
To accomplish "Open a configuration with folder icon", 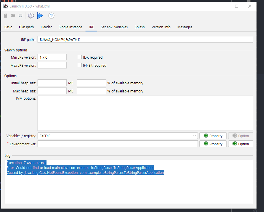I will (13, 16).
